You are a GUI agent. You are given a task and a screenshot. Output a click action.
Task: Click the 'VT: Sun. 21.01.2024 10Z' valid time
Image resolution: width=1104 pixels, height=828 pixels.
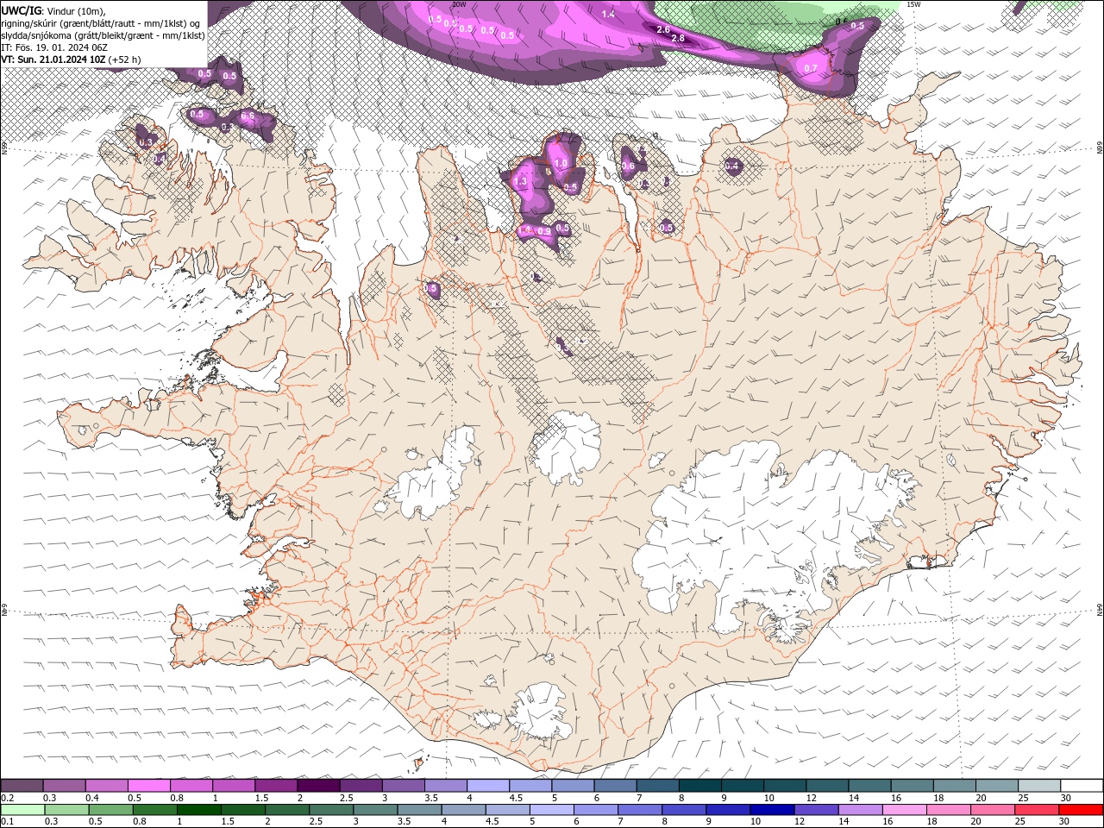53,60
